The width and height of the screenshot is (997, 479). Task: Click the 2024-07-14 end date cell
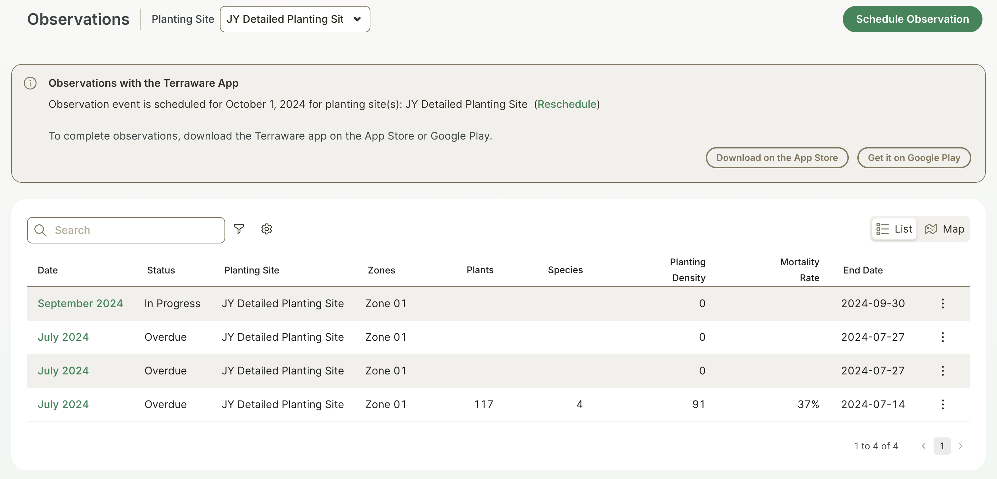click(x=873, y=404)
